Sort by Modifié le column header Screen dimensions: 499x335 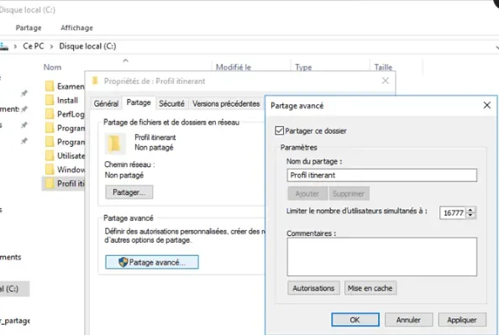[x=234, y=67]
